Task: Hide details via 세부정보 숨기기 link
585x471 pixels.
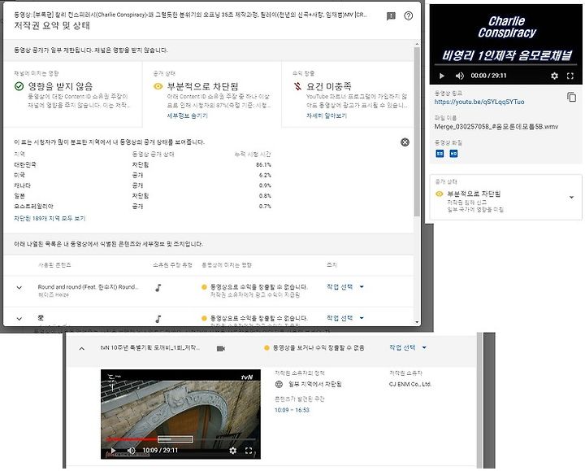Action: point(188,116)
